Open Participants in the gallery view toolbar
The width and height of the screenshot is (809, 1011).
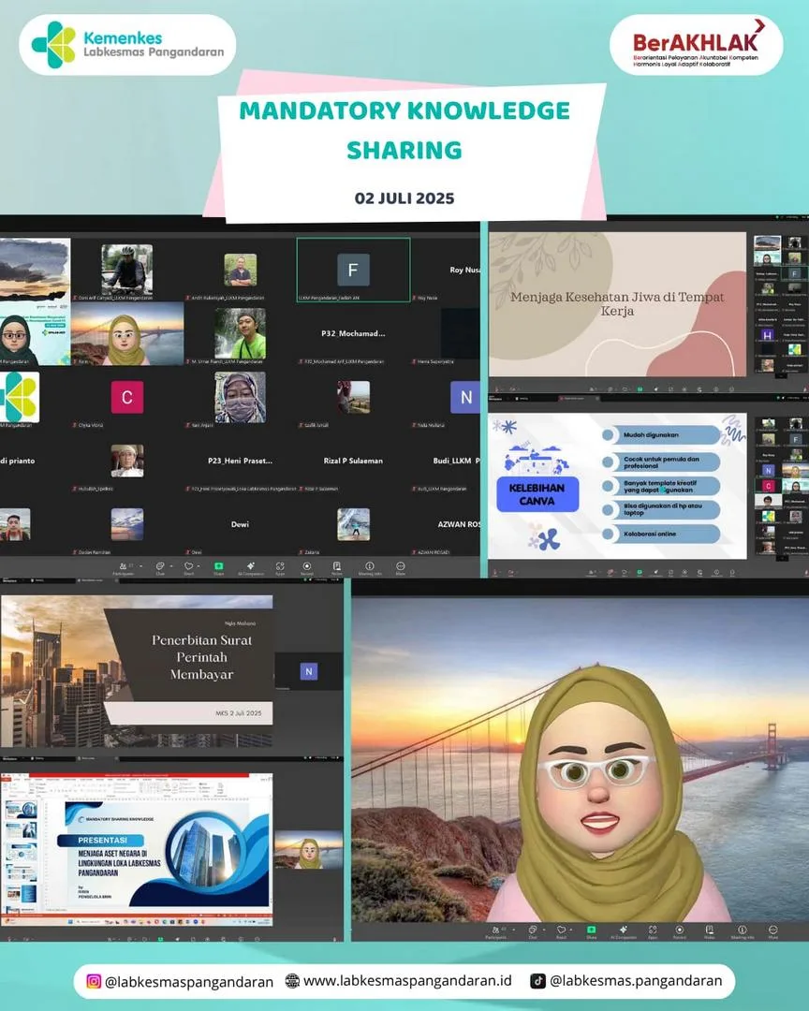tap(124, 567)
